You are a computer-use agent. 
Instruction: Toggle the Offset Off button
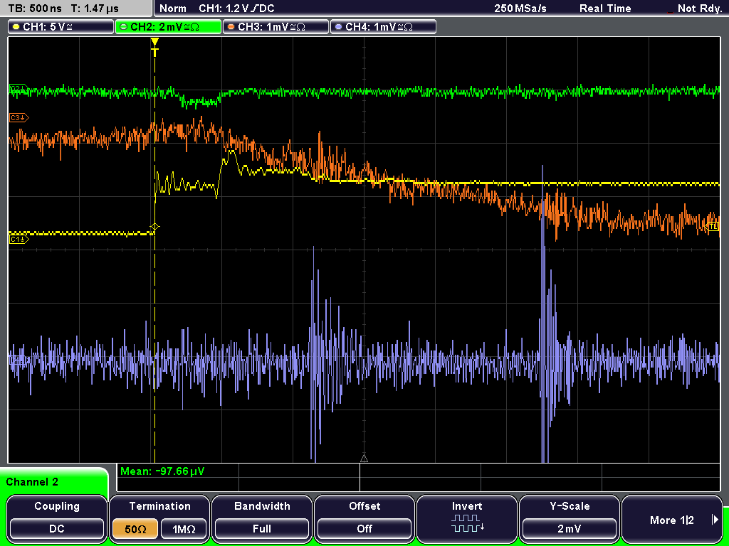click(x=364, y=518)
